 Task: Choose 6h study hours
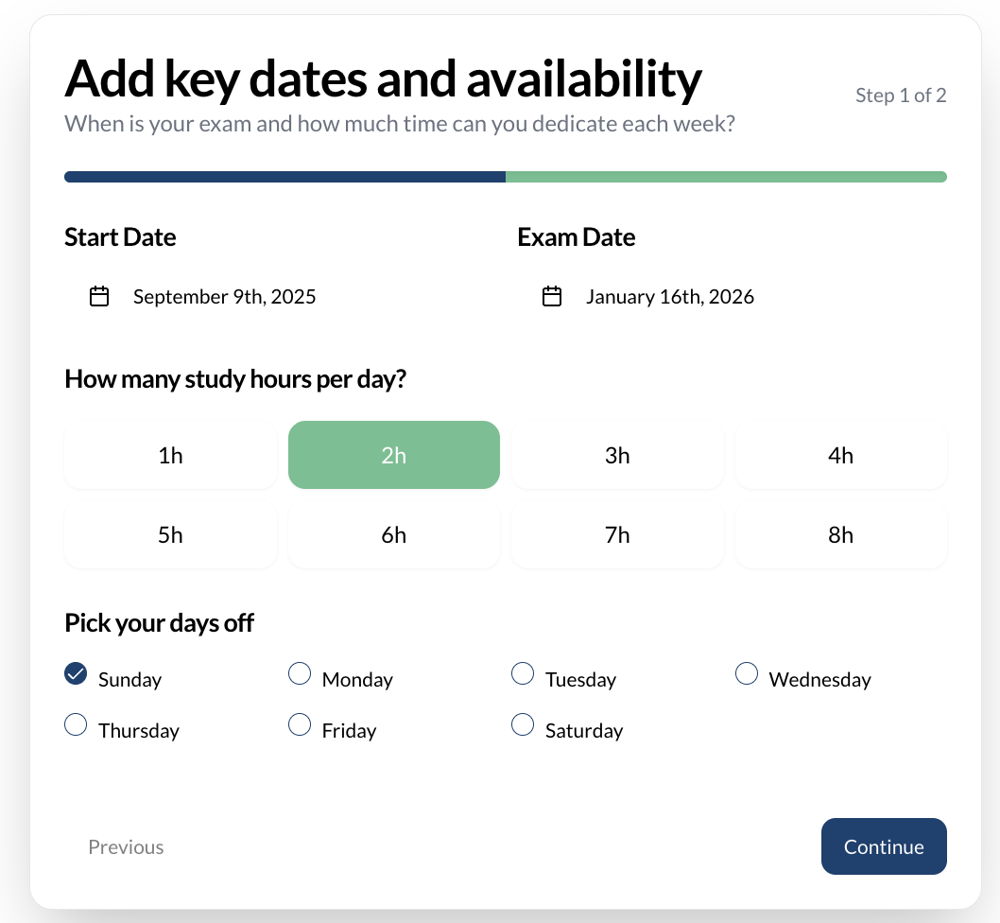click(393, 535)
